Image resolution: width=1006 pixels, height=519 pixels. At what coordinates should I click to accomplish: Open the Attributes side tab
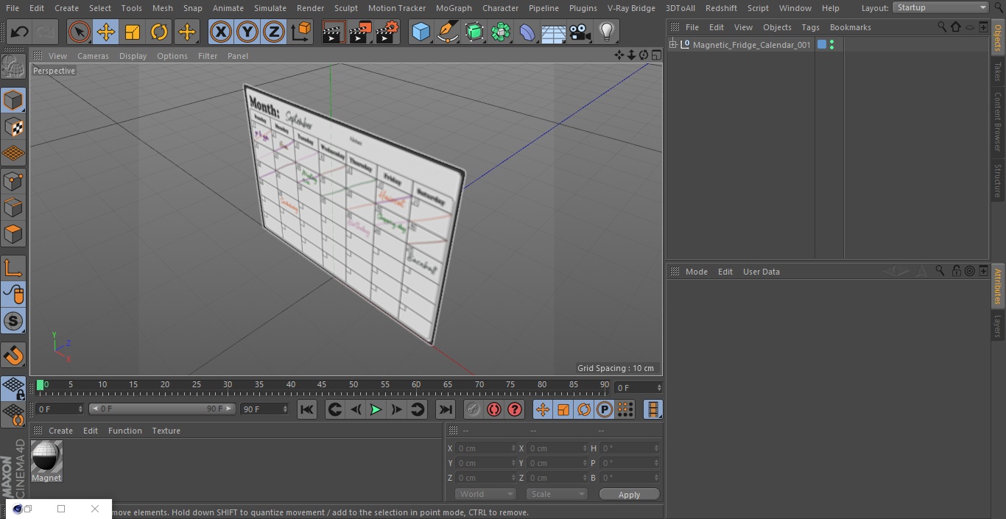pyautogui.click(x=998, y=286)
